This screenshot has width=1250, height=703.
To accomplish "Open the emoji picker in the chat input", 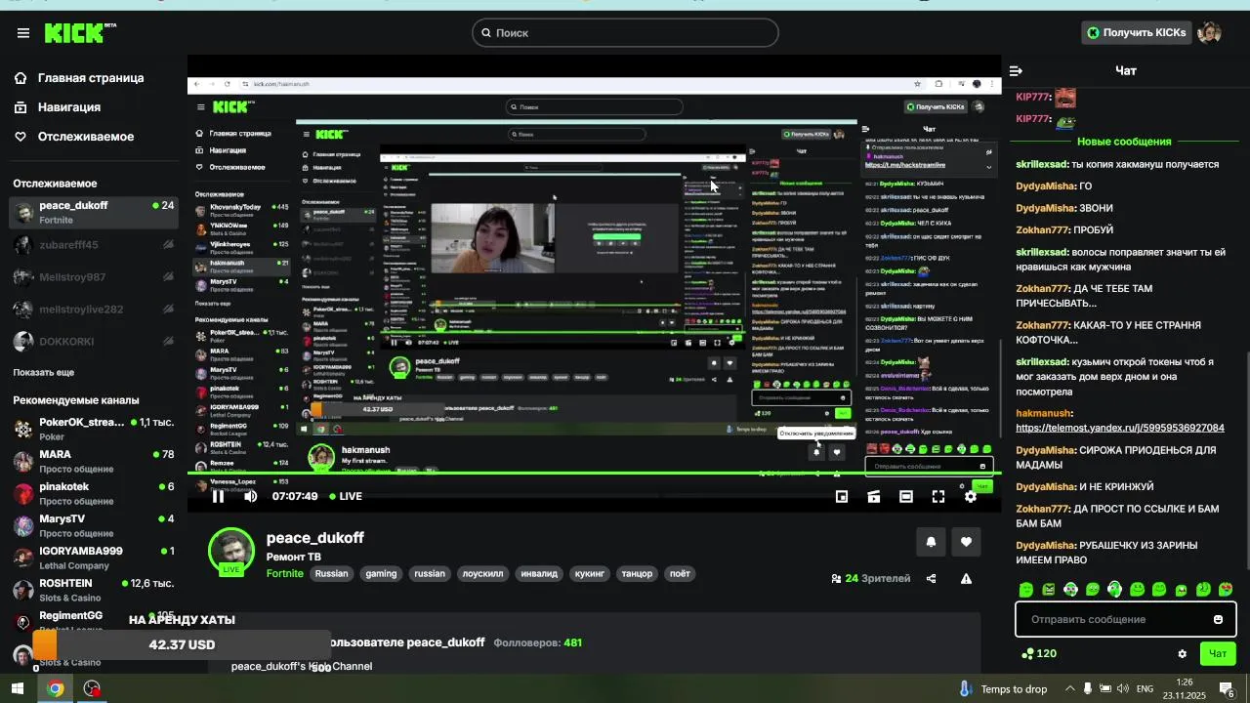I will [1218, 619].
